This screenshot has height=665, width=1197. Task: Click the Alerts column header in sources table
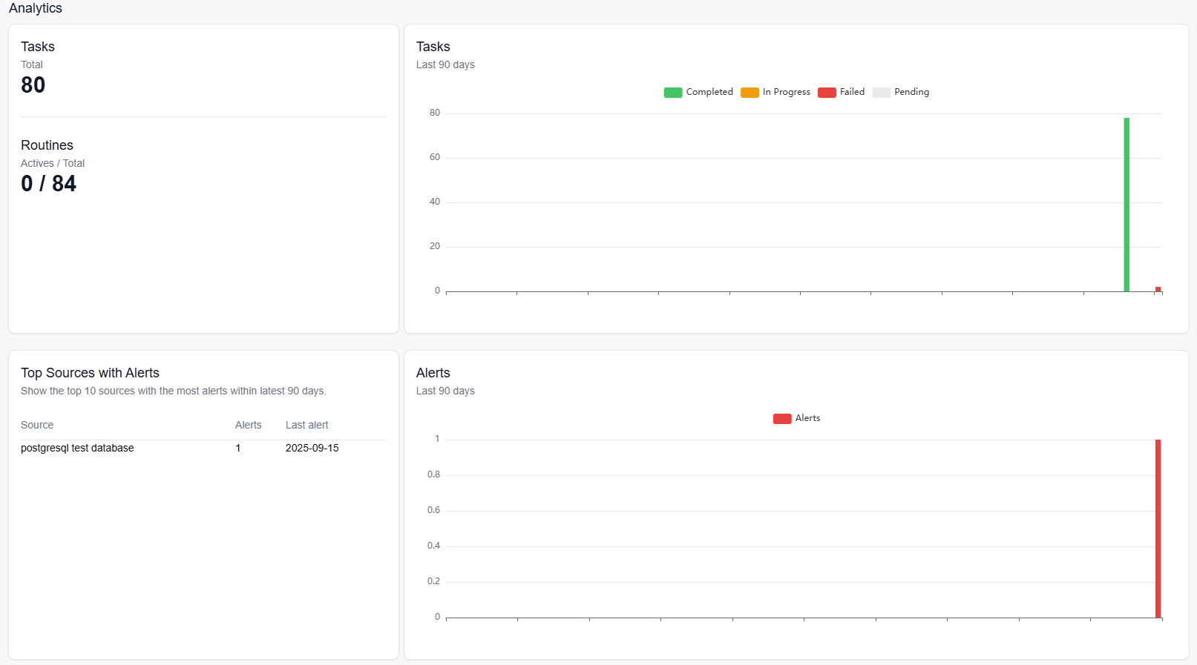[x=248, y=425]
